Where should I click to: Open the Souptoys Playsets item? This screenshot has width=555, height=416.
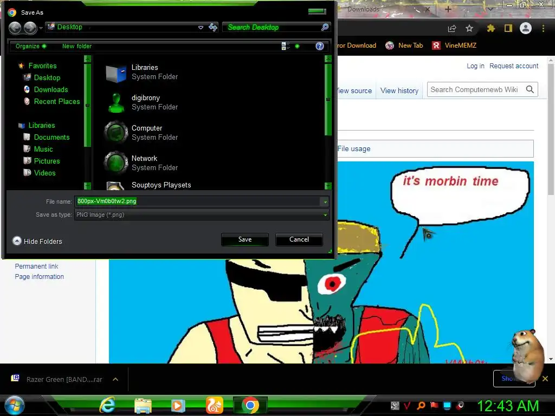pyautogui.click(x=161, y=185)
